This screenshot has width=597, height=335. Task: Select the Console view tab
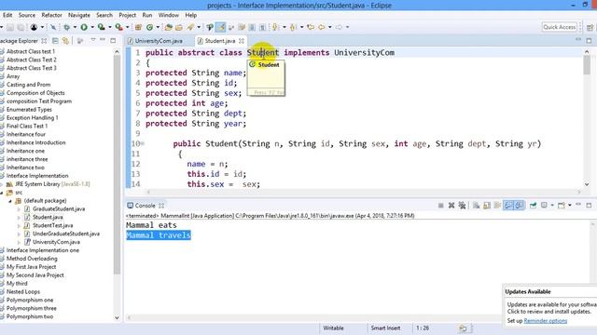(x=146, y=206)
